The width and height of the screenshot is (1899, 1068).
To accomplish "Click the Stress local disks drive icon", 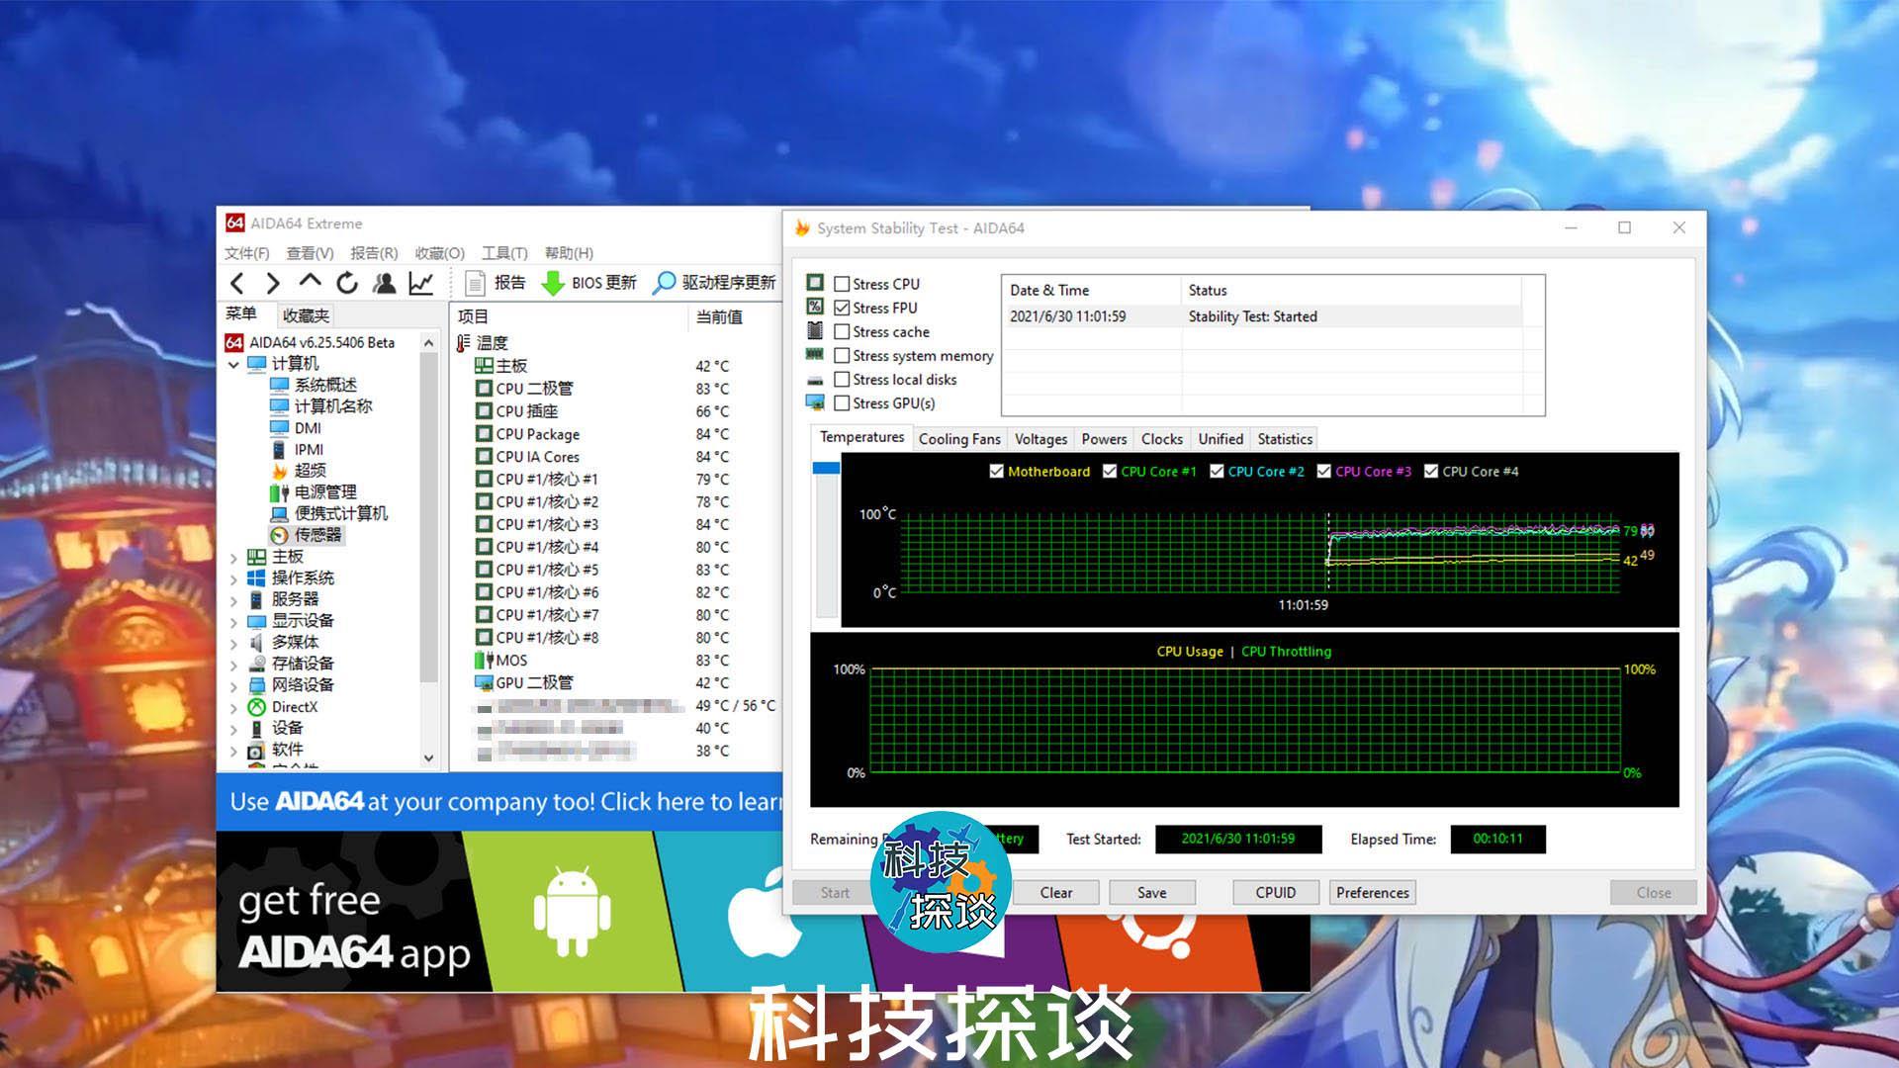I will coord(815,380).
